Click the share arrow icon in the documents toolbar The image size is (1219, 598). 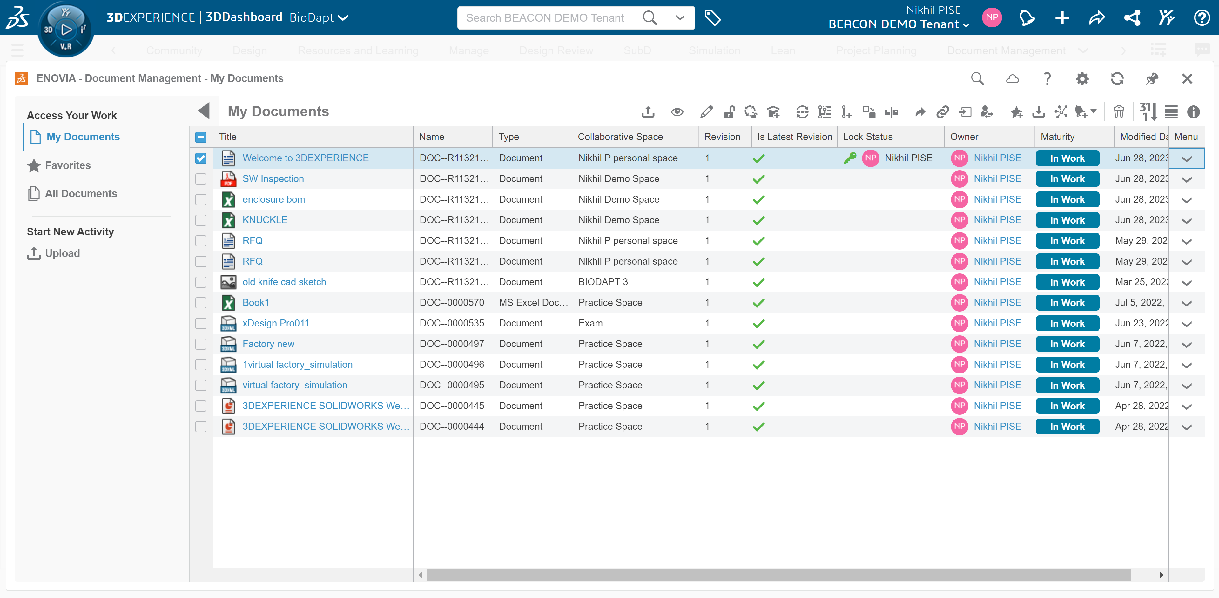click(x=920, y=112)
